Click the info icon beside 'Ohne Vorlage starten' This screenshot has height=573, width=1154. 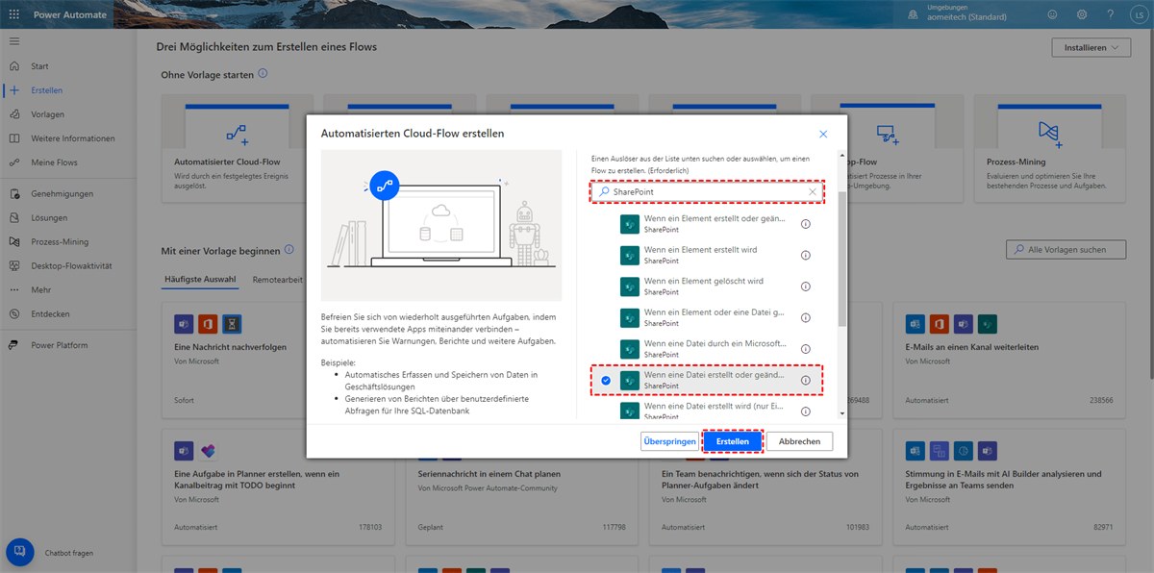263,73
